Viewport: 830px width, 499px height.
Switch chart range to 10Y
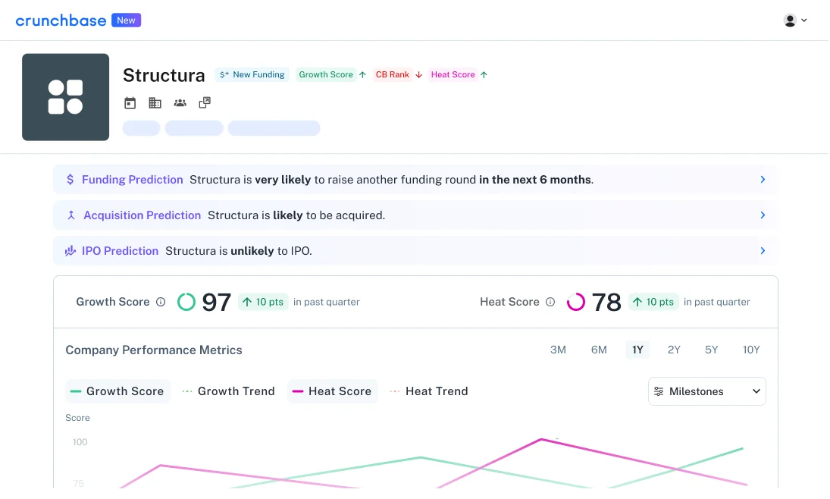(x=751, y=350)
